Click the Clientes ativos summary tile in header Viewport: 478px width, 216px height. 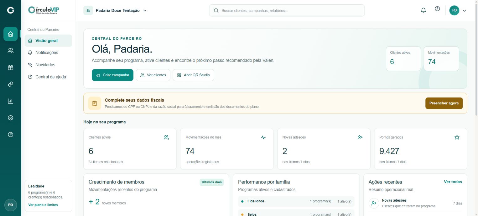(403, 59)
